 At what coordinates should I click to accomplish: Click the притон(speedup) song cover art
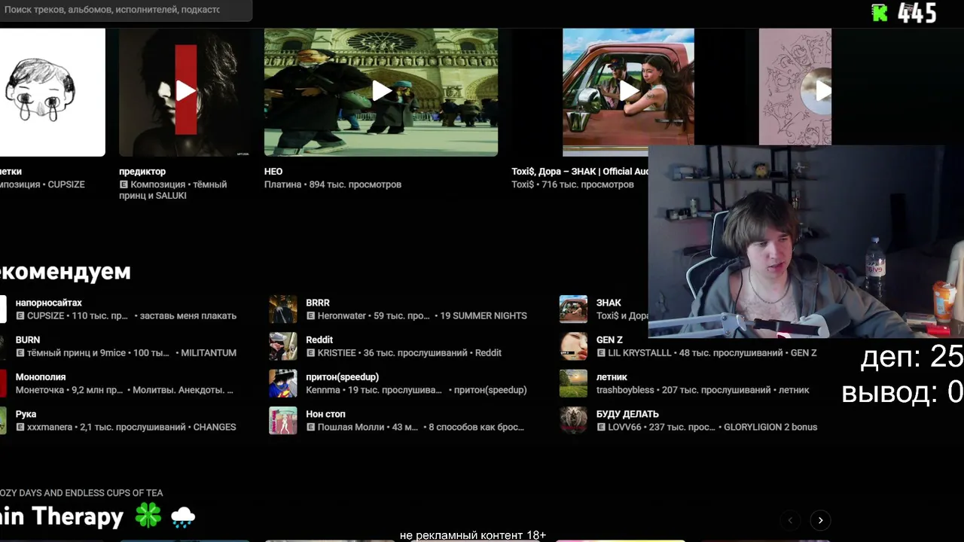click(x=283, y=383)
